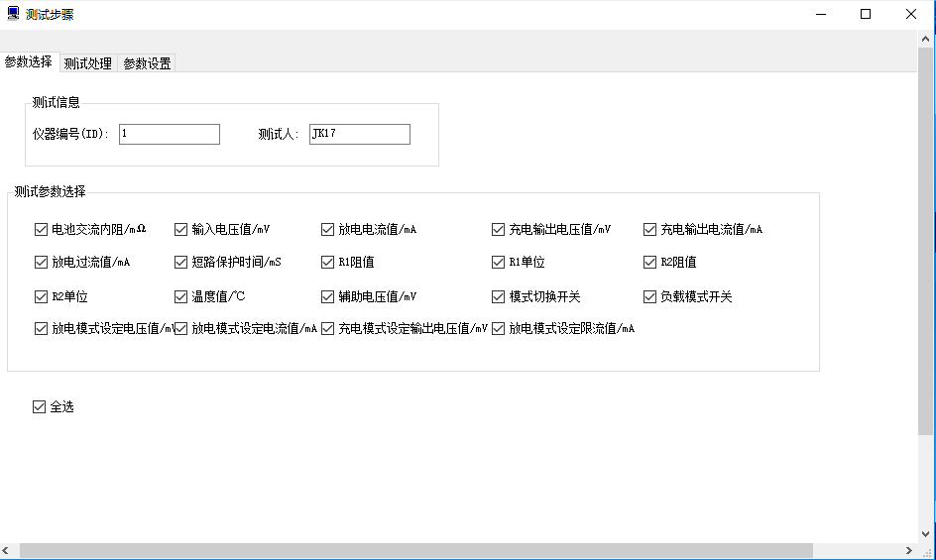Click the 测试人 text field
This screenshot has height=560, width=936.
coord(359,134)
